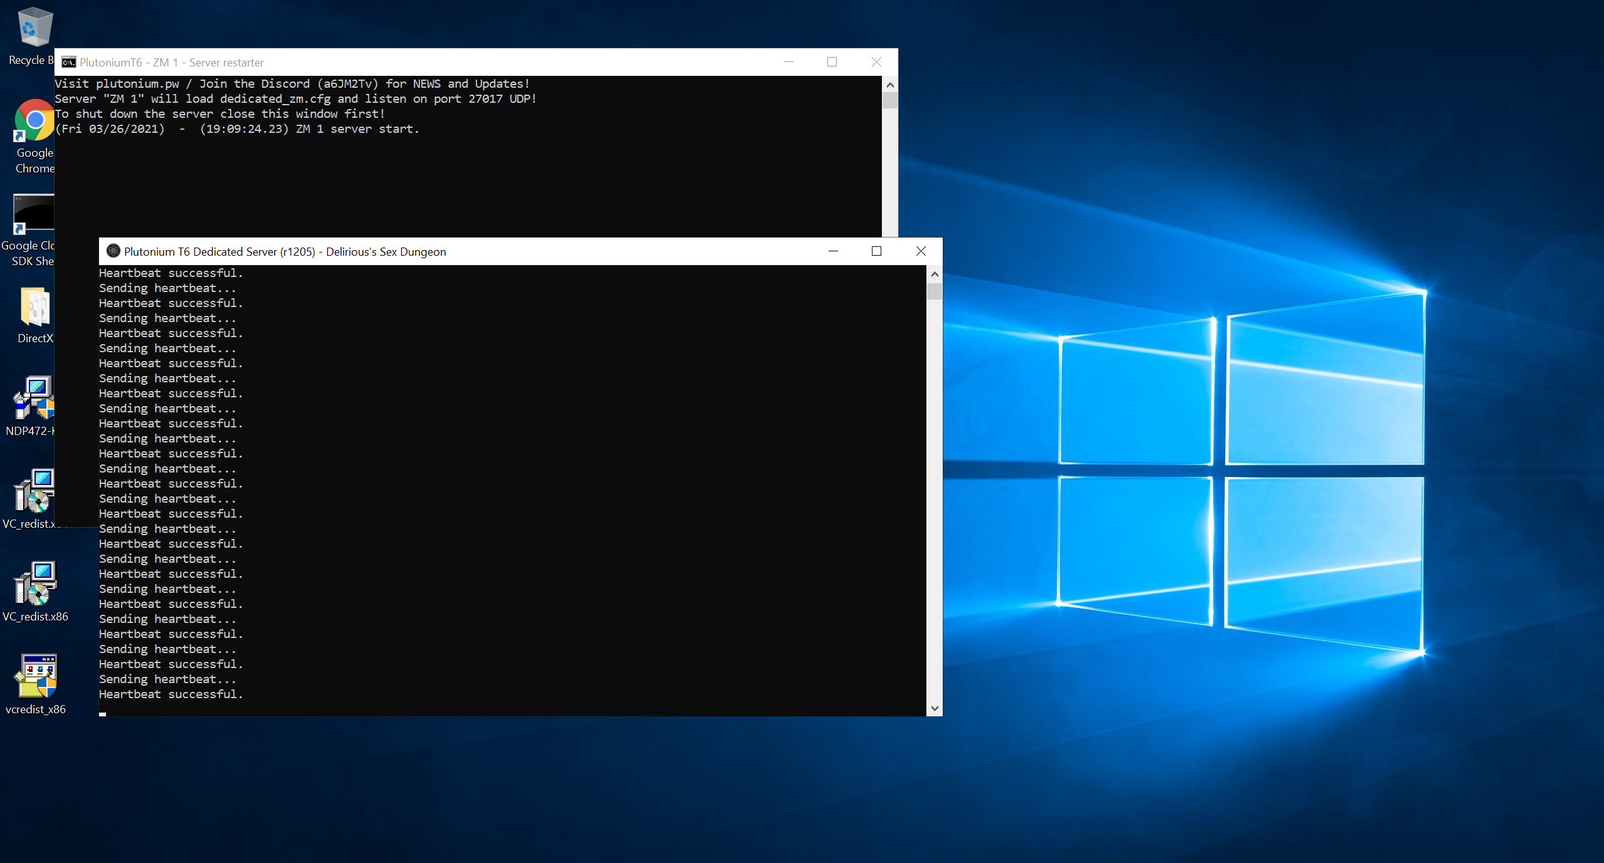Minimize the Plutonium T6 Dedicated Server window
Viewport: 1604px width, 863px height.
click(833, 251)
